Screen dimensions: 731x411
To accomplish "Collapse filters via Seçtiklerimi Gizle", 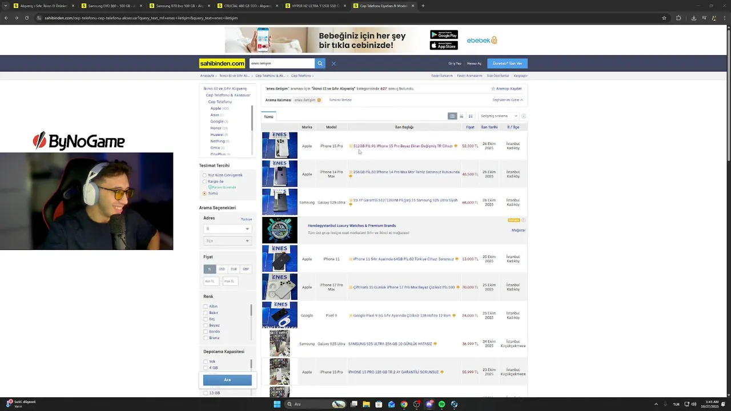I will click(x=508, y=100).
